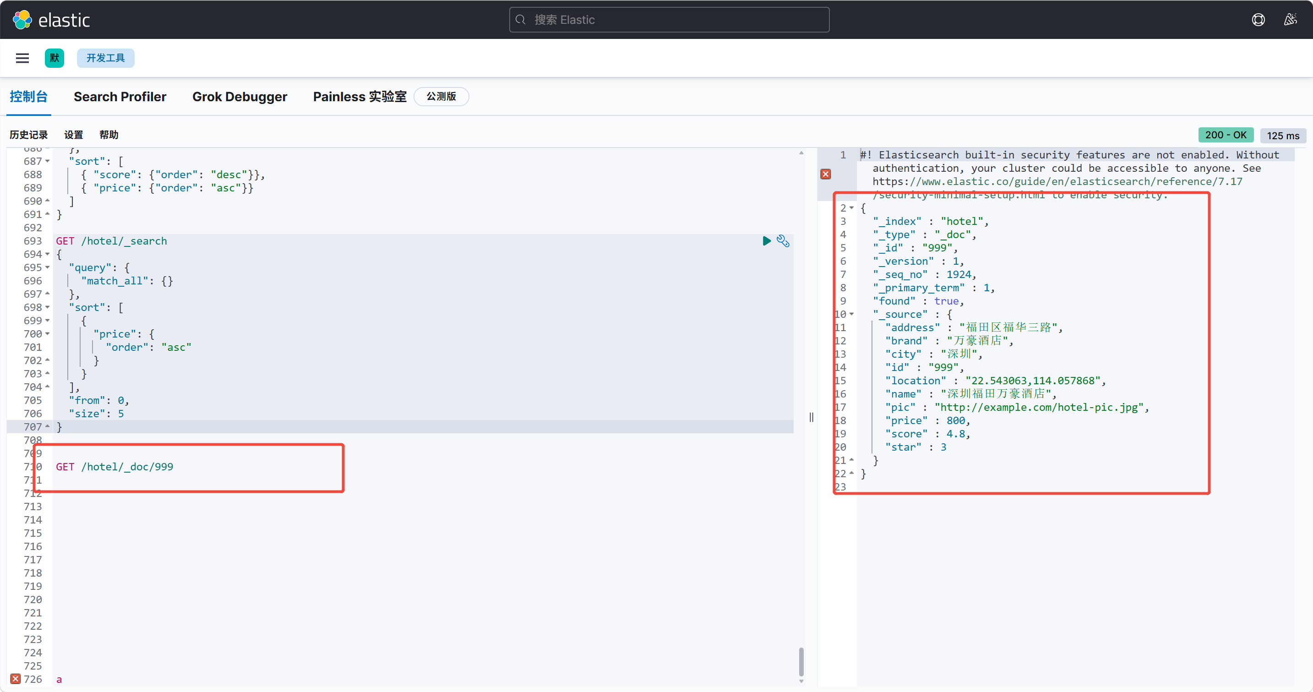The image size is (1313, 692).
Task: Click the editor pane resize divider handle
Action: pos(811,417)
